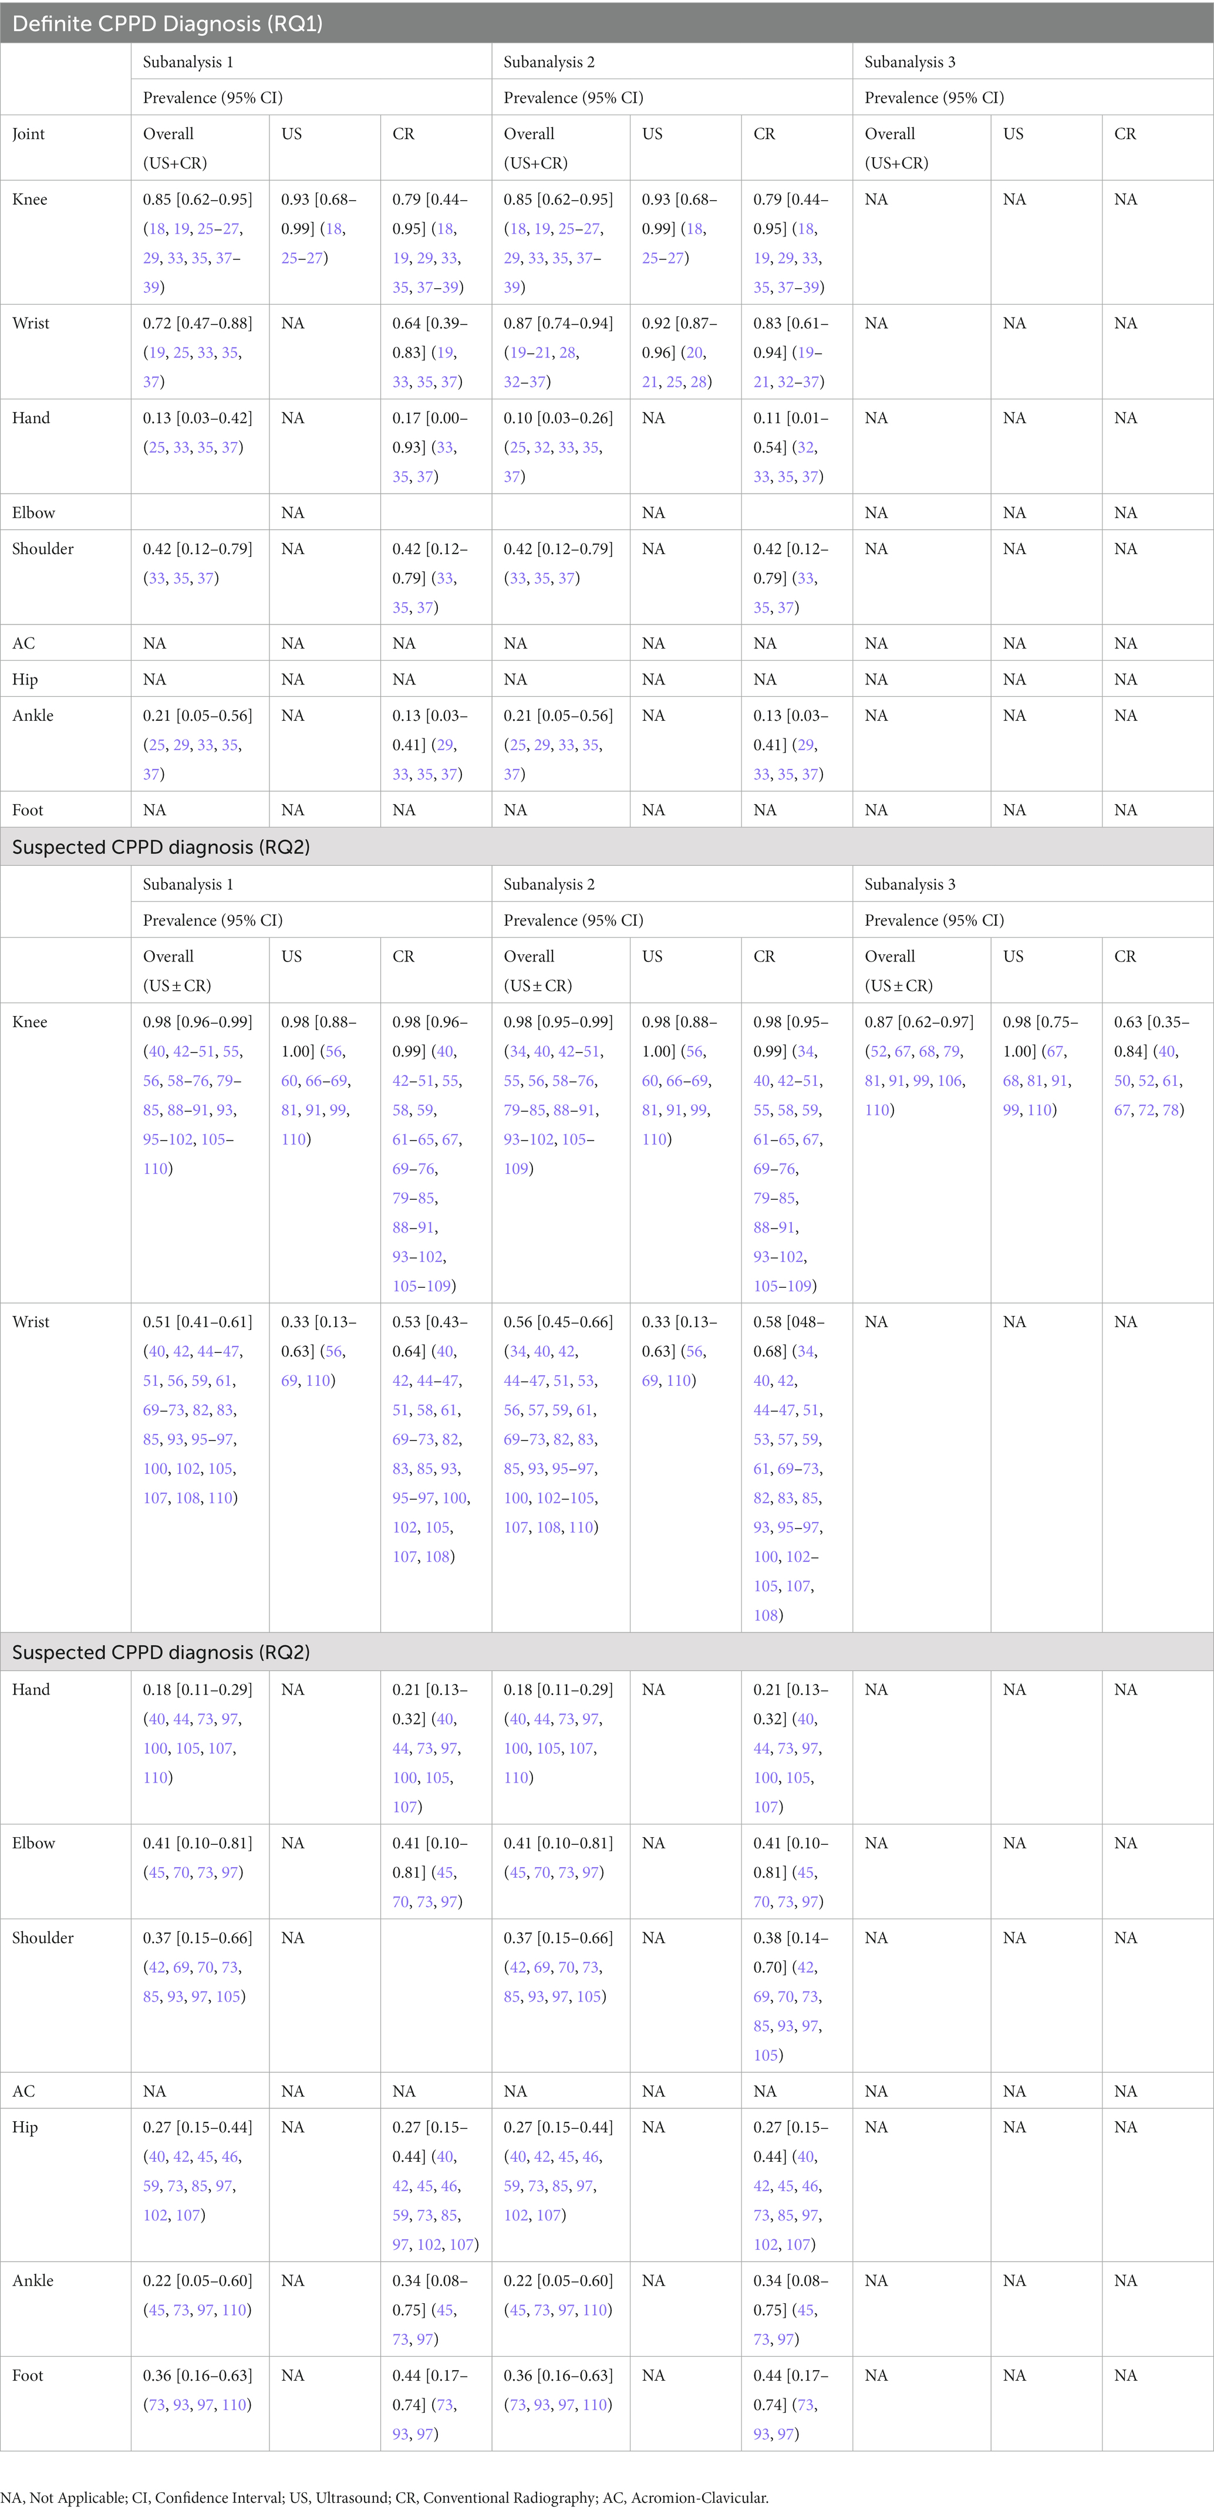The image size is (1214, 2511).
Task: Click citation range 19–21 in Definite Wrist Subanalysis 2 Overall
Action: coord(531,352)
